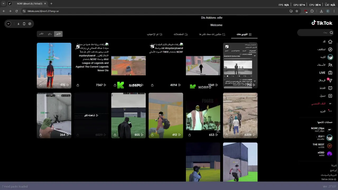Open the Chrome extensions puzzle icon
The width and height of the screenshot is (338, 190).
point(312,11)
